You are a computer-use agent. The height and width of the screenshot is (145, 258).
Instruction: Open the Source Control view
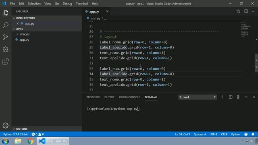tap(5, 37)
